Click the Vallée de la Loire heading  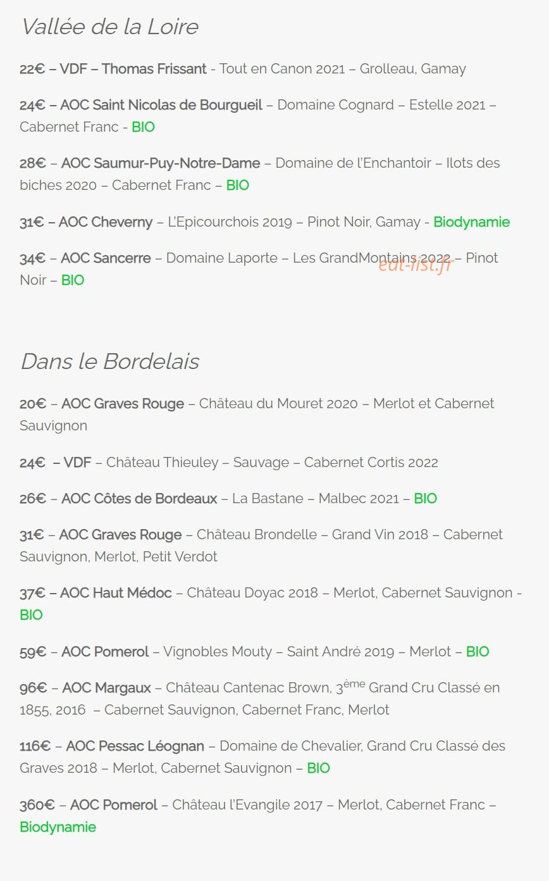pyautogui.click(x=109, y=27)
